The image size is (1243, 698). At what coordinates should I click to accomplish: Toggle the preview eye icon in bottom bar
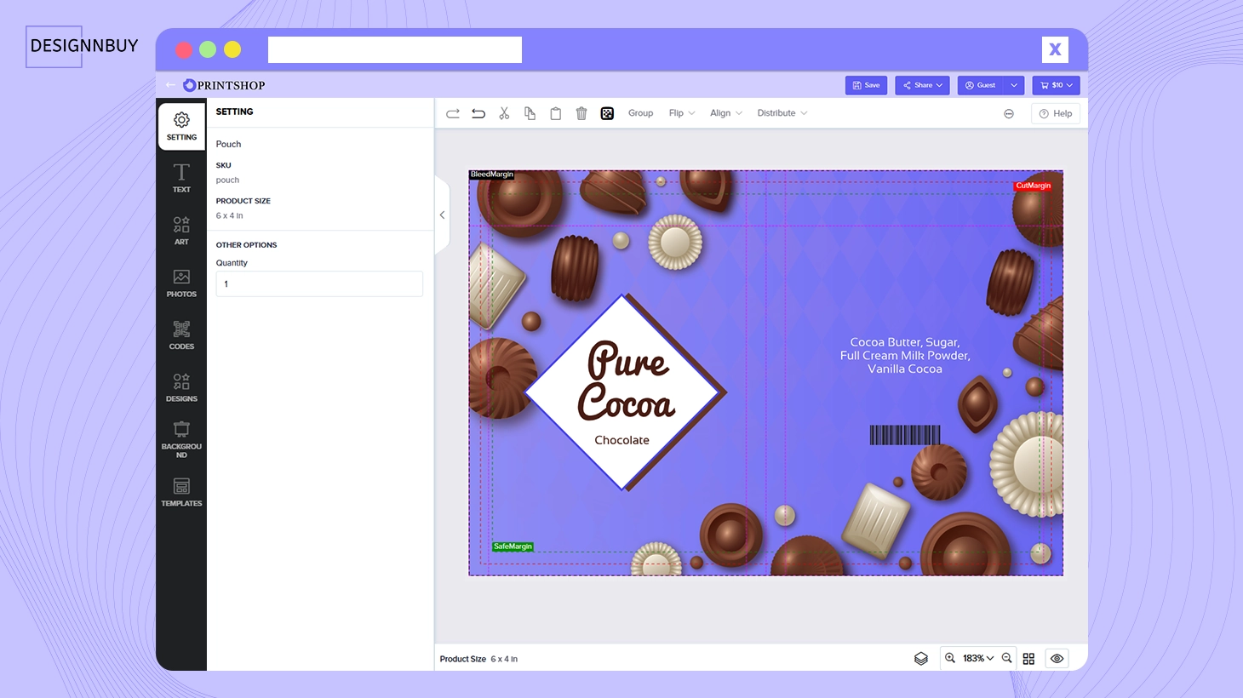1057,657
